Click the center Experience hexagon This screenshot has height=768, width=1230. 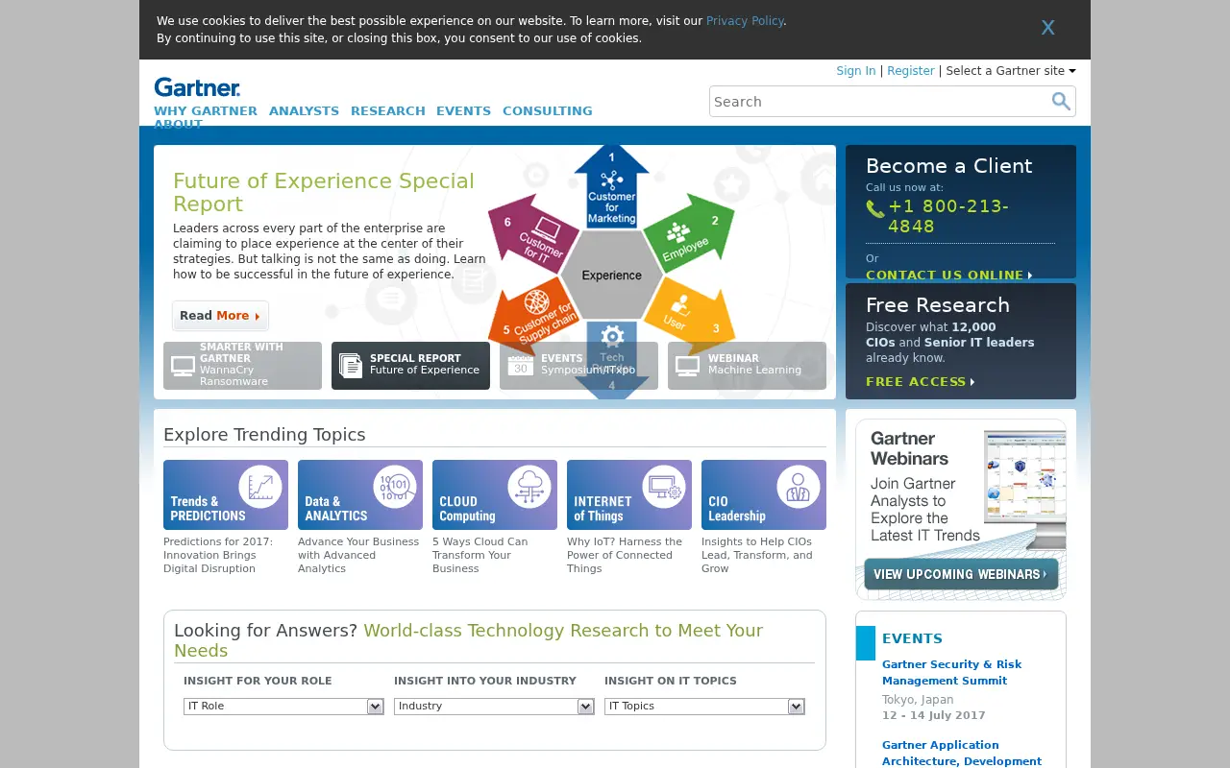pyautogui.click(x=611, y=276)
